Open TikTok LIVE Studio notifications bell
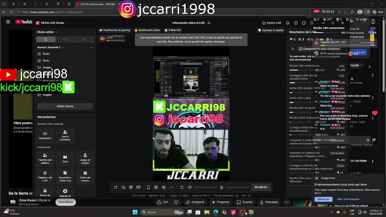This screenshot has width=386, height=217. pyautogui.click(x=288, y=23)
